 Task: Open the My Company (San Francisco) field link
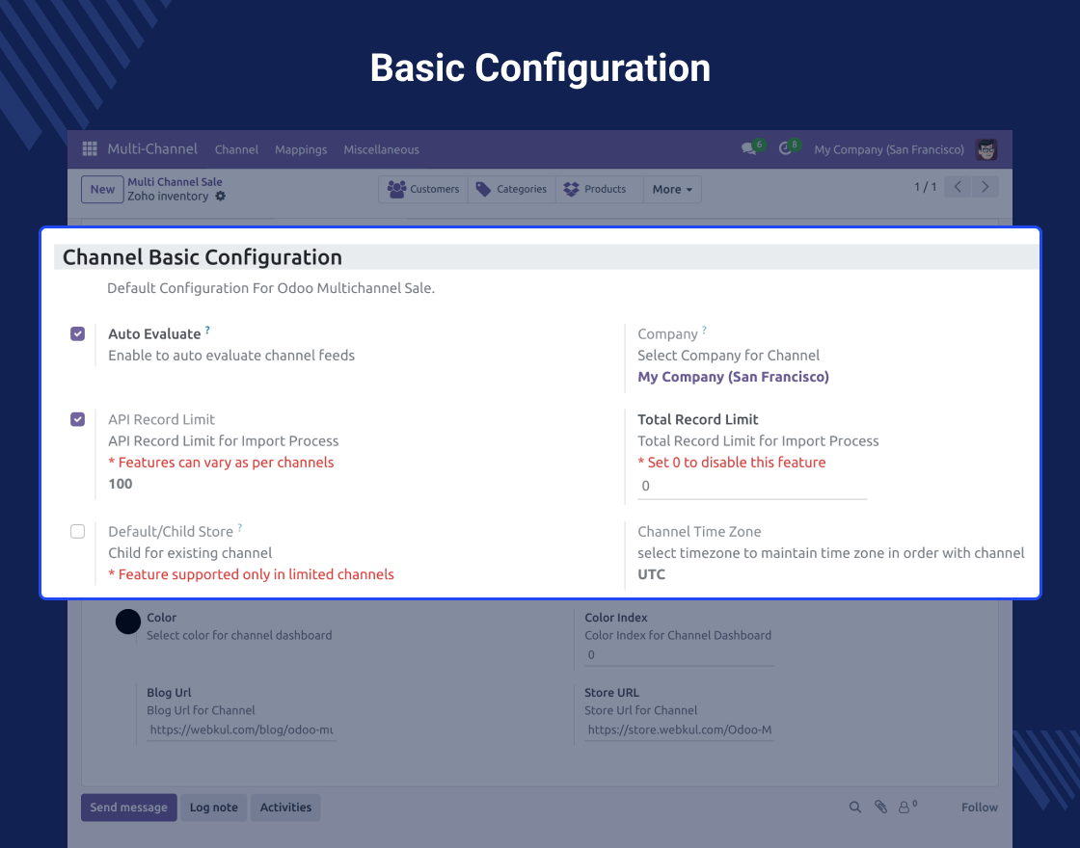point(734,377)
